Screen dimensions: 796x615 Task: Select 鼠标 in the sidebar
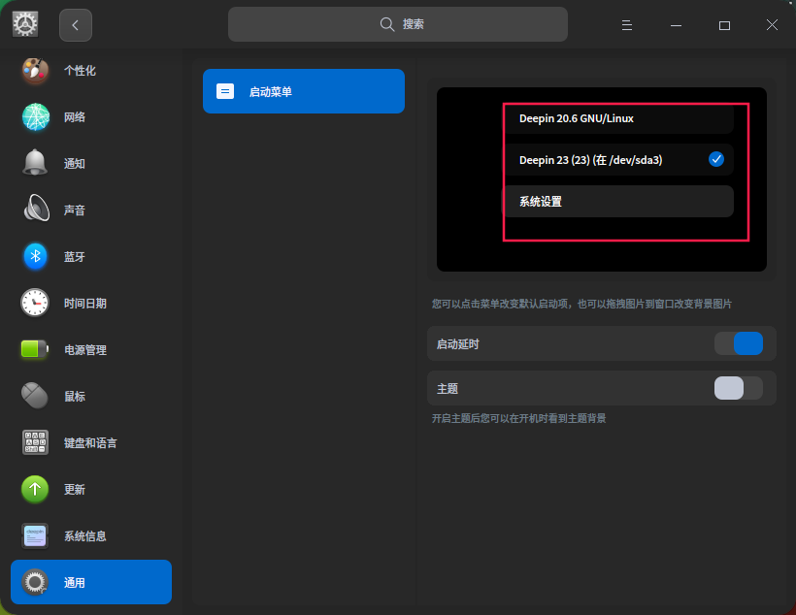point(91,396)
